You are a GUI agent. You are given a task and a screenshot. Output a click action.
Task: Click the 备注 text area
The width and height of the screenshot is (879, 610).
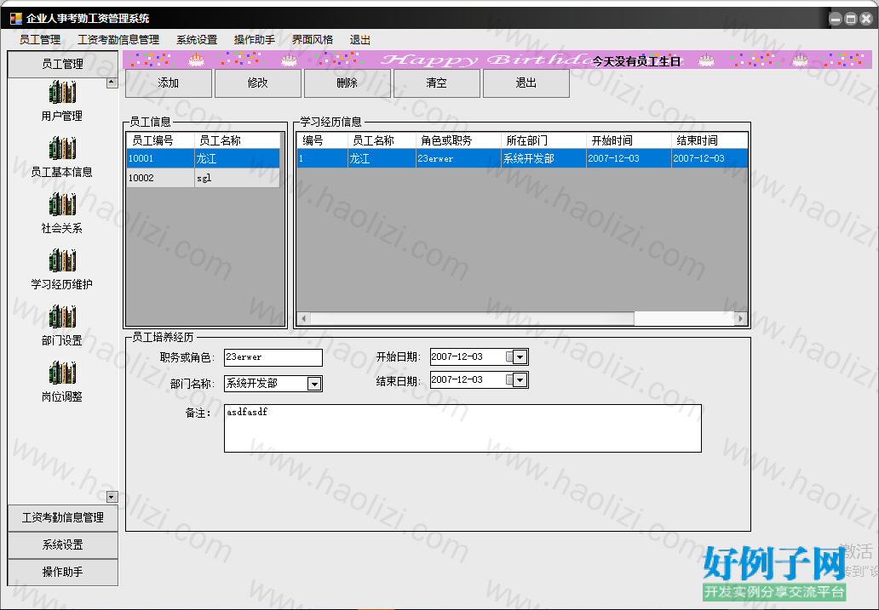[462, 429]
